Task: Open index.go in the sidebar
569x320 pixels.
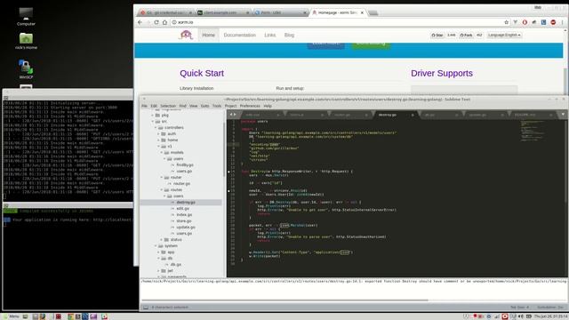Action: pyautogui.click(x=184, y=215)
